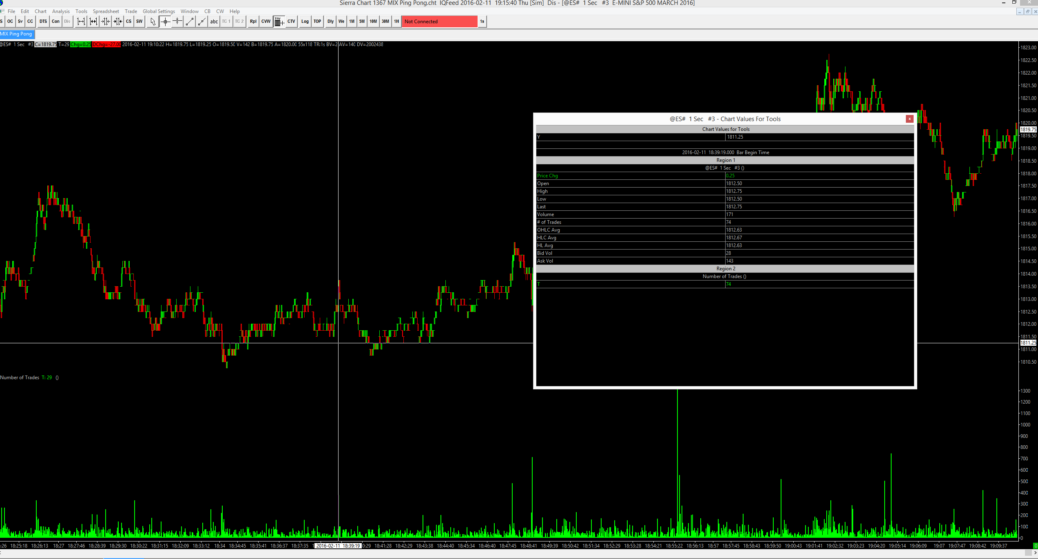The height and width of the screenshot is (559, 1038).
Task: Click the increase bar spacing icon
Action: point(81,22)
